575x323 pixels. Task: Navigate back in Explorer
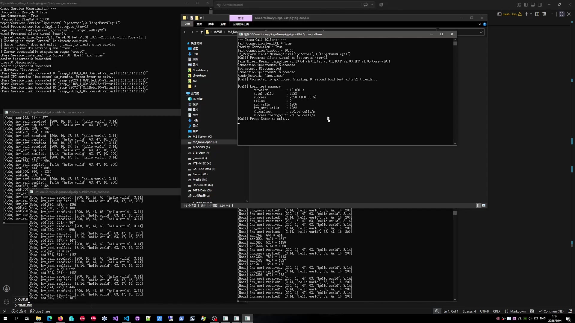point(185,32)
